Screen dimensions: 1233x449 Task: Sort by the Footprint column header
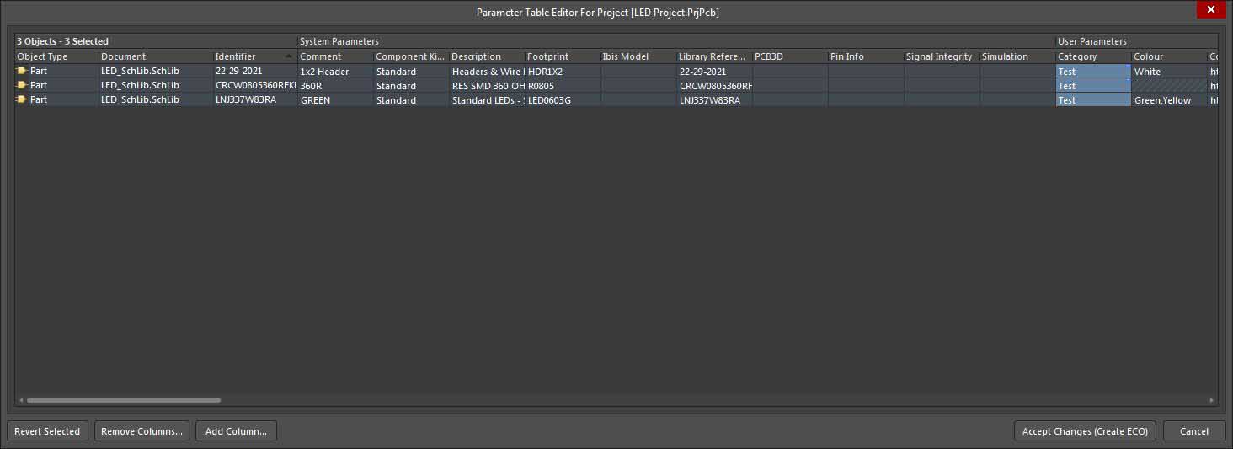(562, 56)
